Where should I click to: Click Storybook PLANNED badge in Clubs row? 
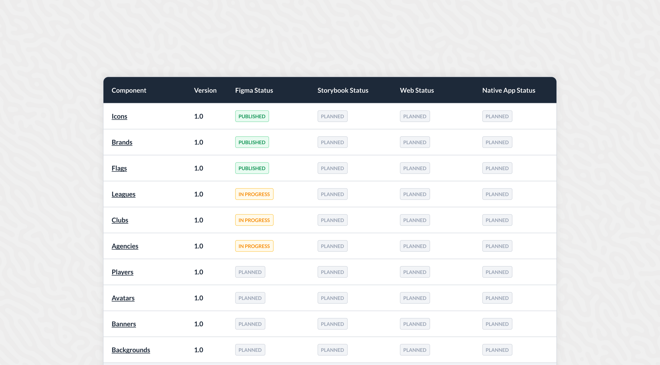(333, 220)
